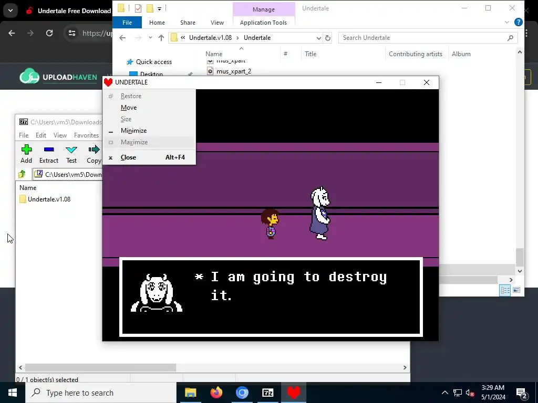Screen dimensions: 538x403
Task: Click Test icon in 7-Zip toolbar
Action: pos(71,150)
